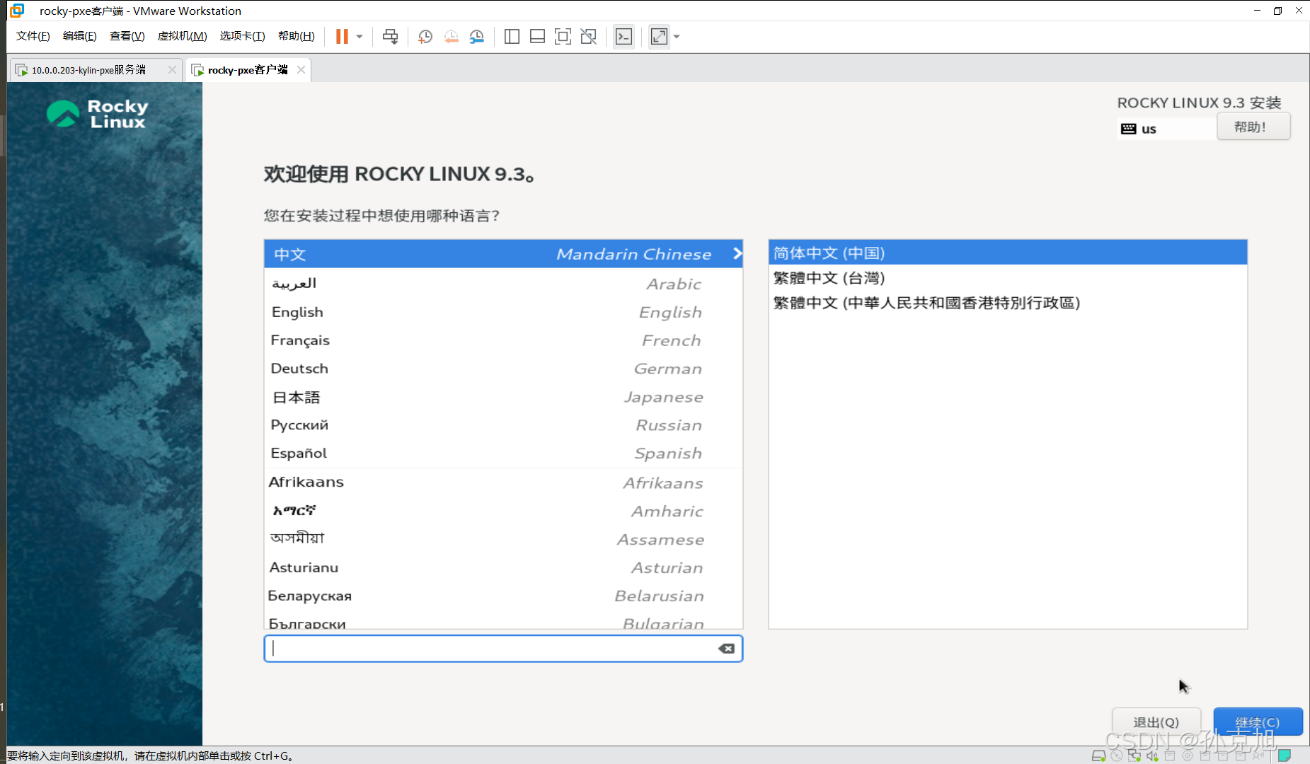The width and height of the screenshot is (1310, 764).
Task: Click the green message log icon
Action: tap(1285, 756)
